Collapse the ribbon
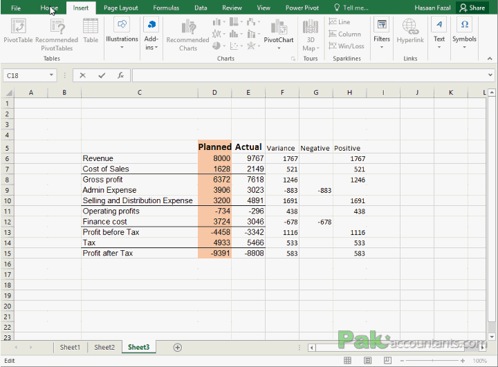This screenshot has width=498, height=367. (x=490, y=59)
